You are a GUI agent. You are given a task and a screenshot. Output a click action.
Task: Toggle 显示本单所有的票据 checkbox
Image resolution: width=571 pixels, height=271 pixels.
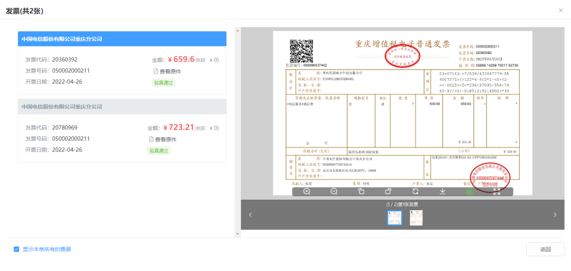pyautogui.click(x=16, y=249)
